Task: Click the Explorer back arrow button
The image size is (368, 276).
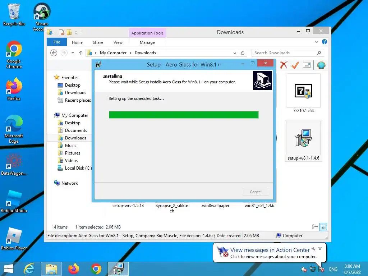Action: (54, 53)
